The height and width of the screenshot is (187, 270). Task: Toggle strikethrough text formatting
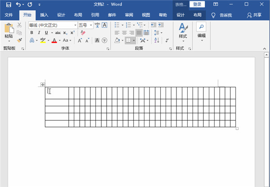coord(58,33)
